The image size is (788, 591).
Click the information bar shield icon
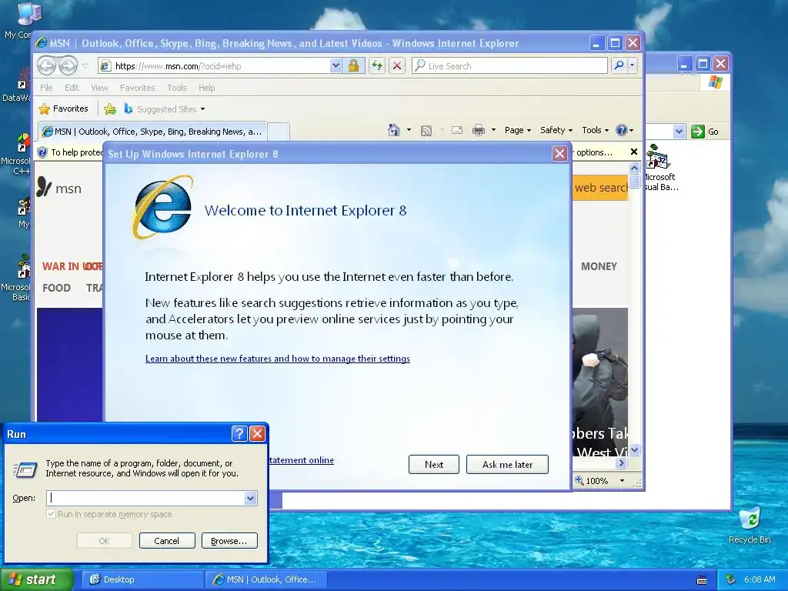pyautogui.click(x=43, y=152)
